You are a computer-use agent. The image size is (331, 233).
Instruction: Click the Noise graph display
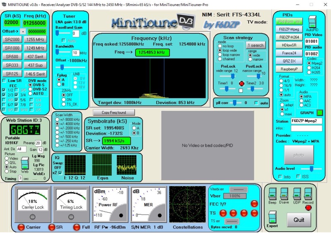(127, 165)
